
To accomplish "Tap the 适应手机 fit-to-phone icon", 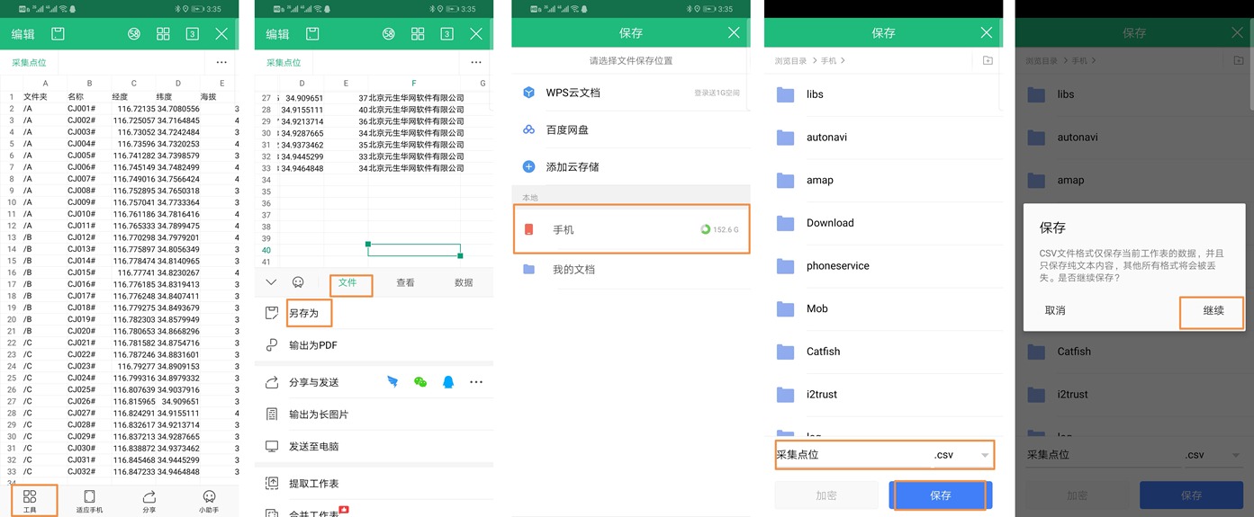I will (89, 500).
